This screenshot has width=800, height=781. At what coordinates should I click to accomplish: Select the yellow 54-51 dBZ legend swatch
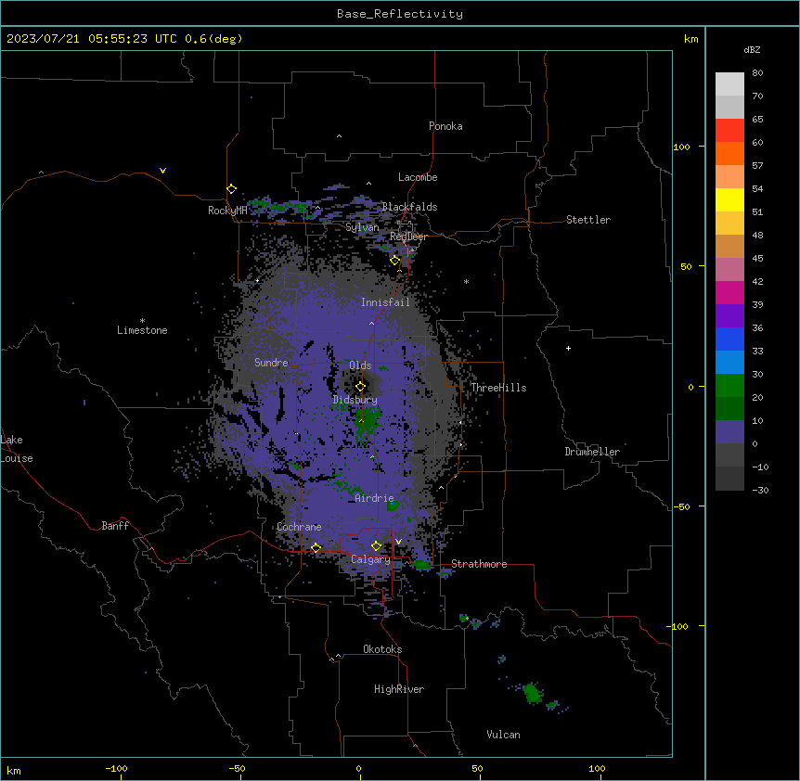tap(729, 199)
